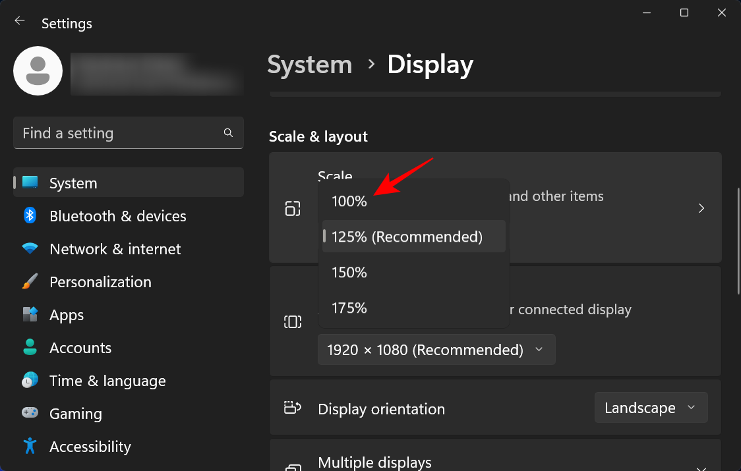The image size is (741, 471).
Task: Click the Find a setting search field
Action: click(x=128, y=132)
